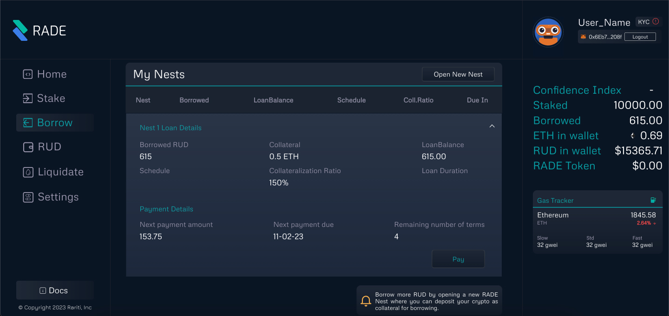Screen dimensions: 669x316
Task: Log out using the Logout button
Action: click(x=640, y=37)
